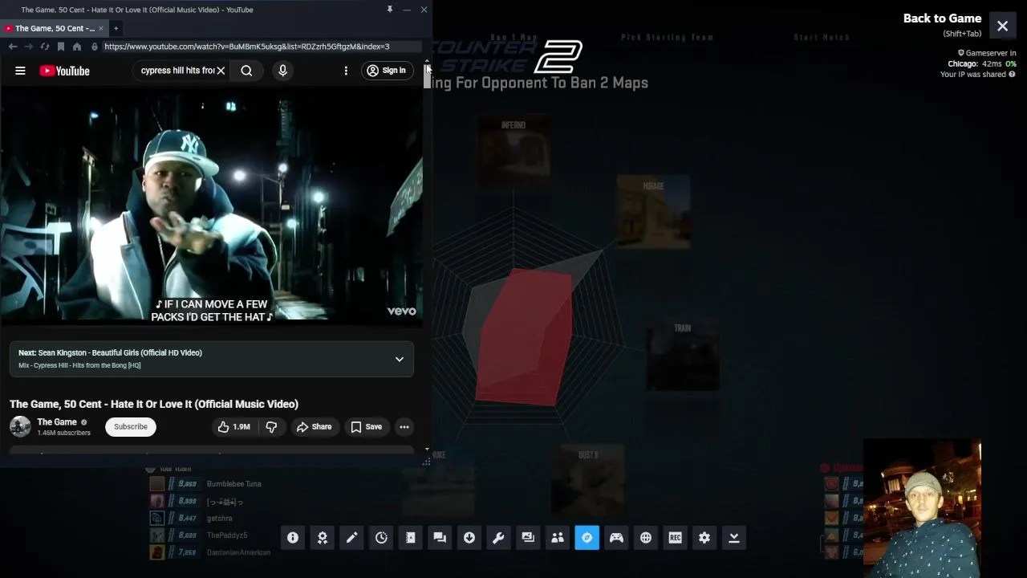Open YouTube hamburger guide menu
This screenshot has width=1027, height=578.
(20, 71)
